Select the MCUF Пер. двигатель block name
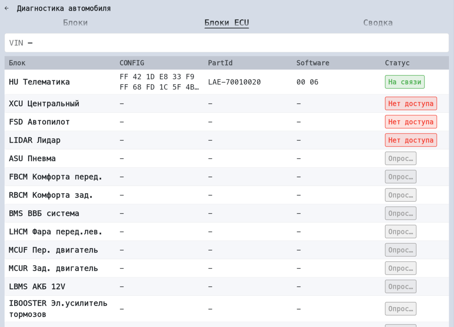The image size is (454, 327). click(x=53, y=250)
